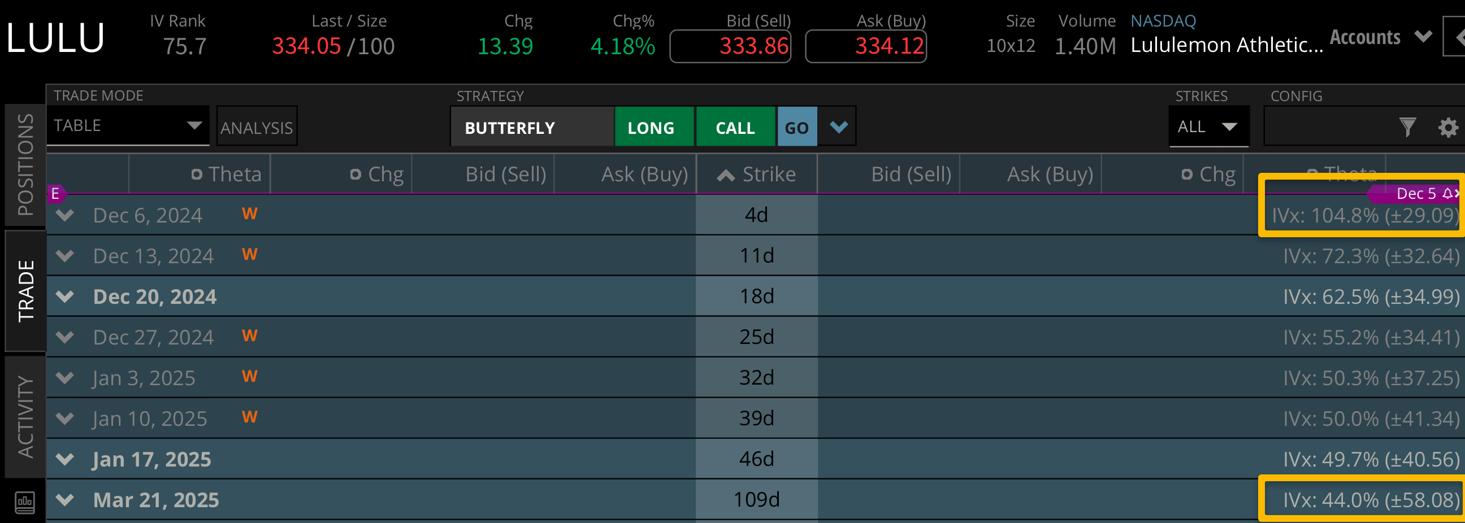Toggle the left Theta column selector
Image resolution: width=1465 pixels, height=523 pixels.
197,174
